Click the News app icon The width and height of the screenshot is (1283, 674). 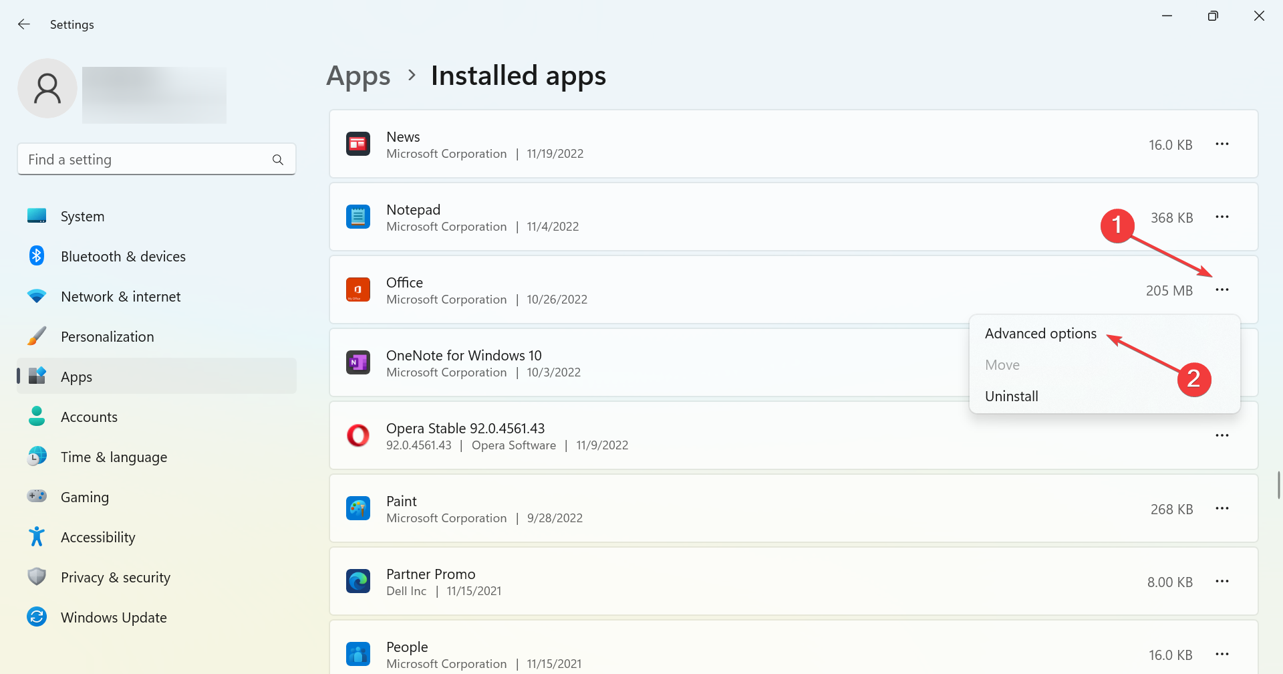358,144
